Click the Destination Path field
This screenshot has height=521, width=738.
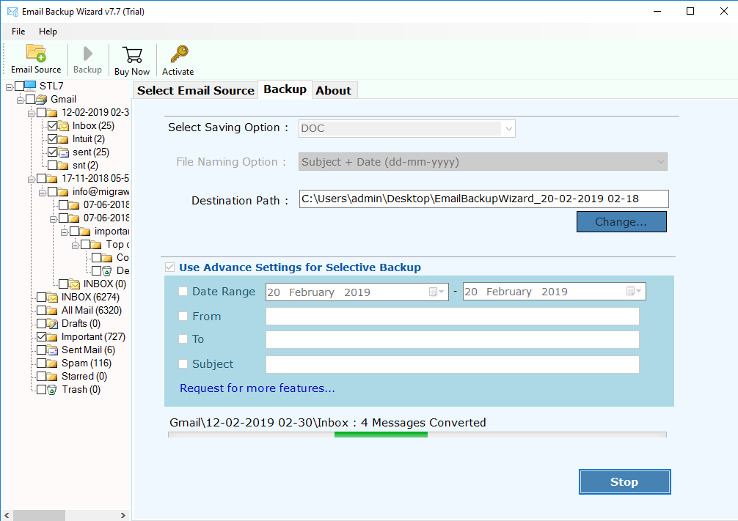[484, 199]
